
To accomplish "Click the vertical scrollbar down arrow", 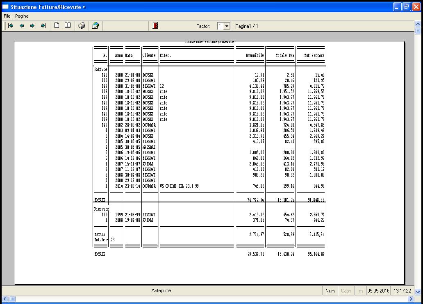I will coord(418,292).
